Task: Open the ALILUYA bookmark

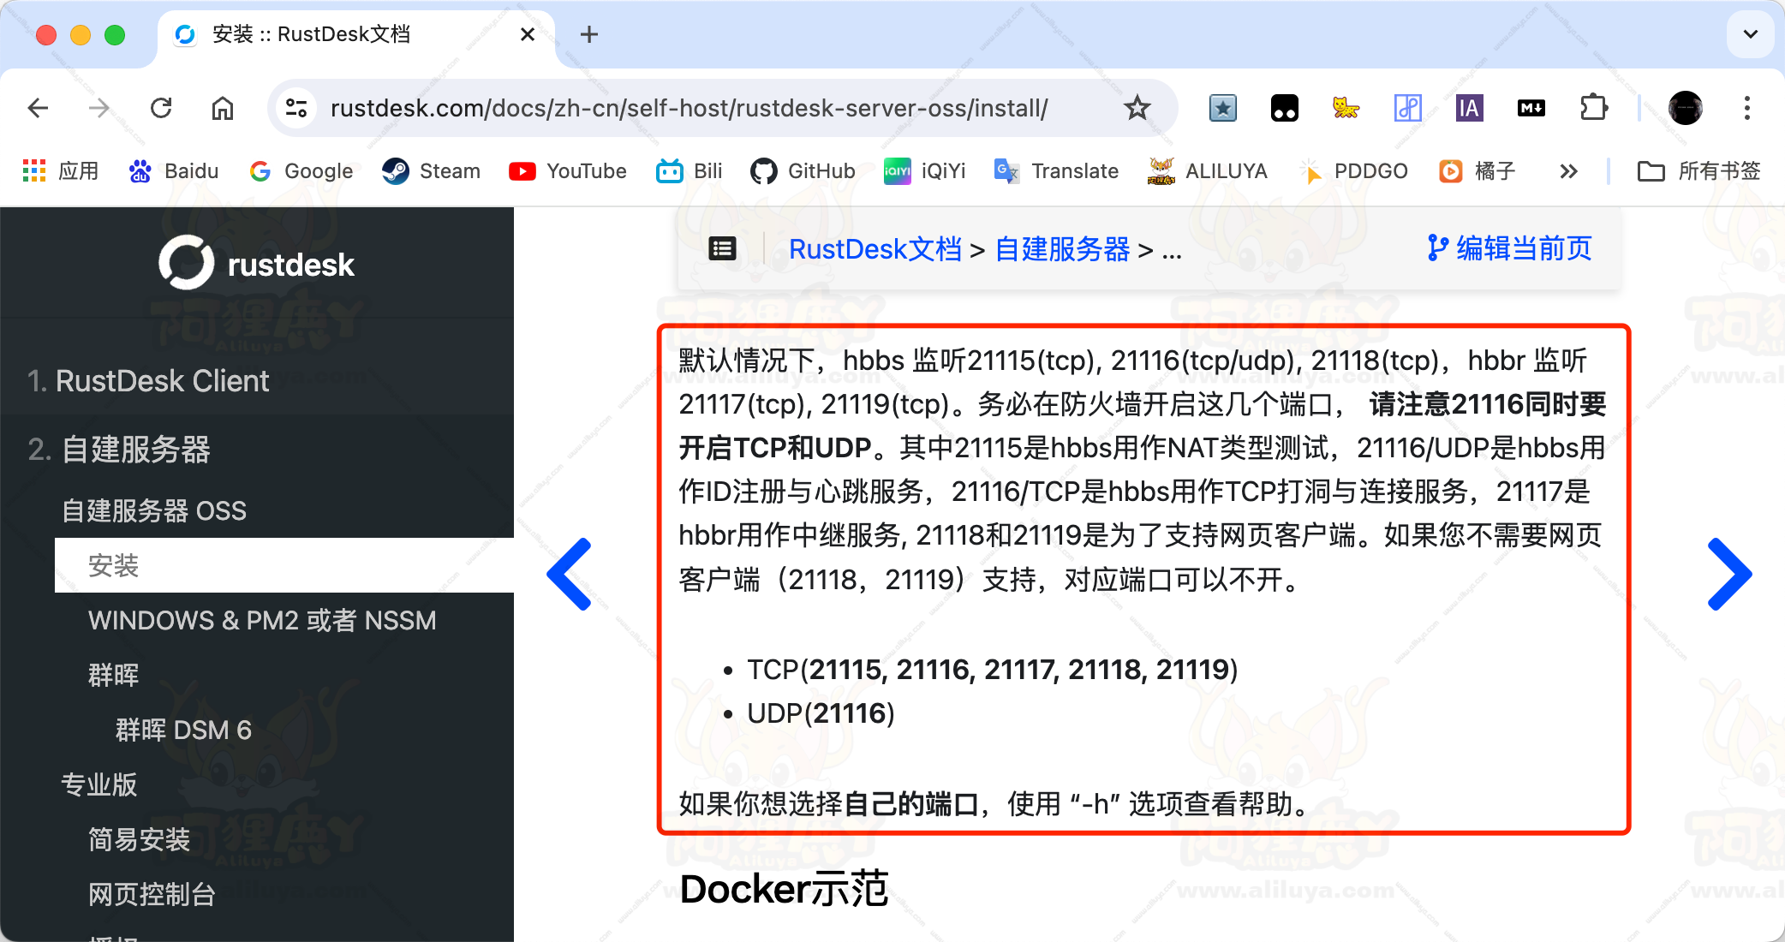Action: point(1208,171)
